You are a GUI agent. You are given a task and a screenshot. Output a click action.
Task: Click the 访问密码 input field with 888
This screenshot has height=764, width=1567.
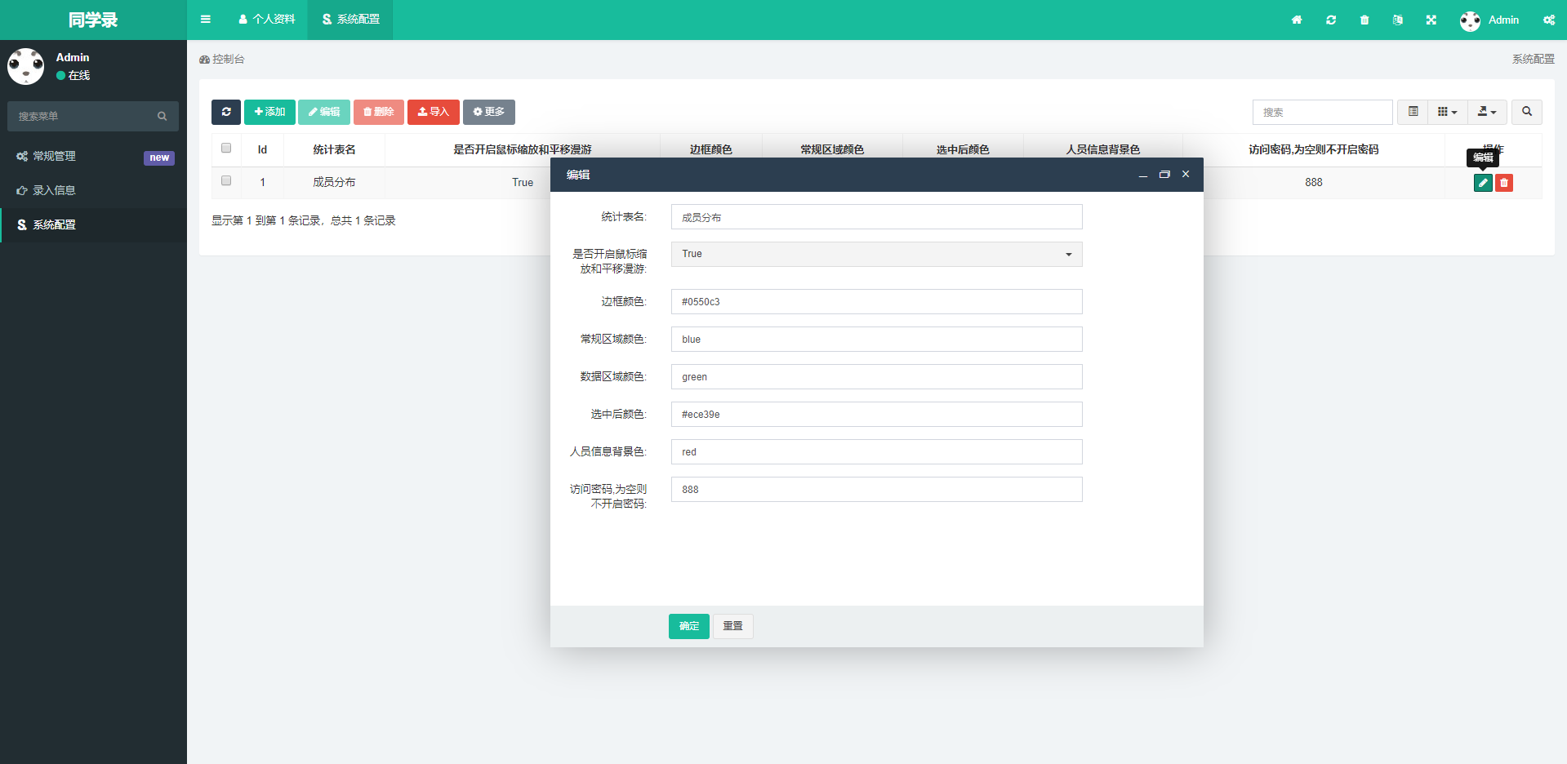pos(876,490)
